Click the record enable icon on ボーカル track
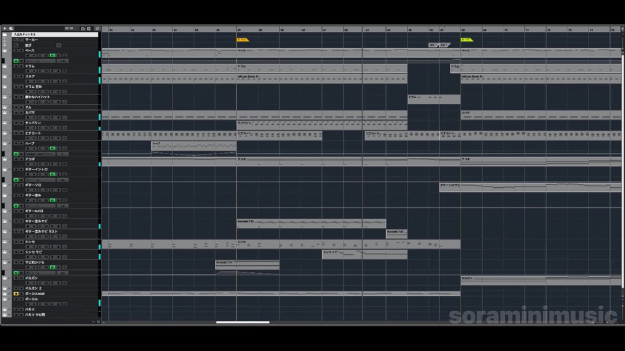 [28, 304]
